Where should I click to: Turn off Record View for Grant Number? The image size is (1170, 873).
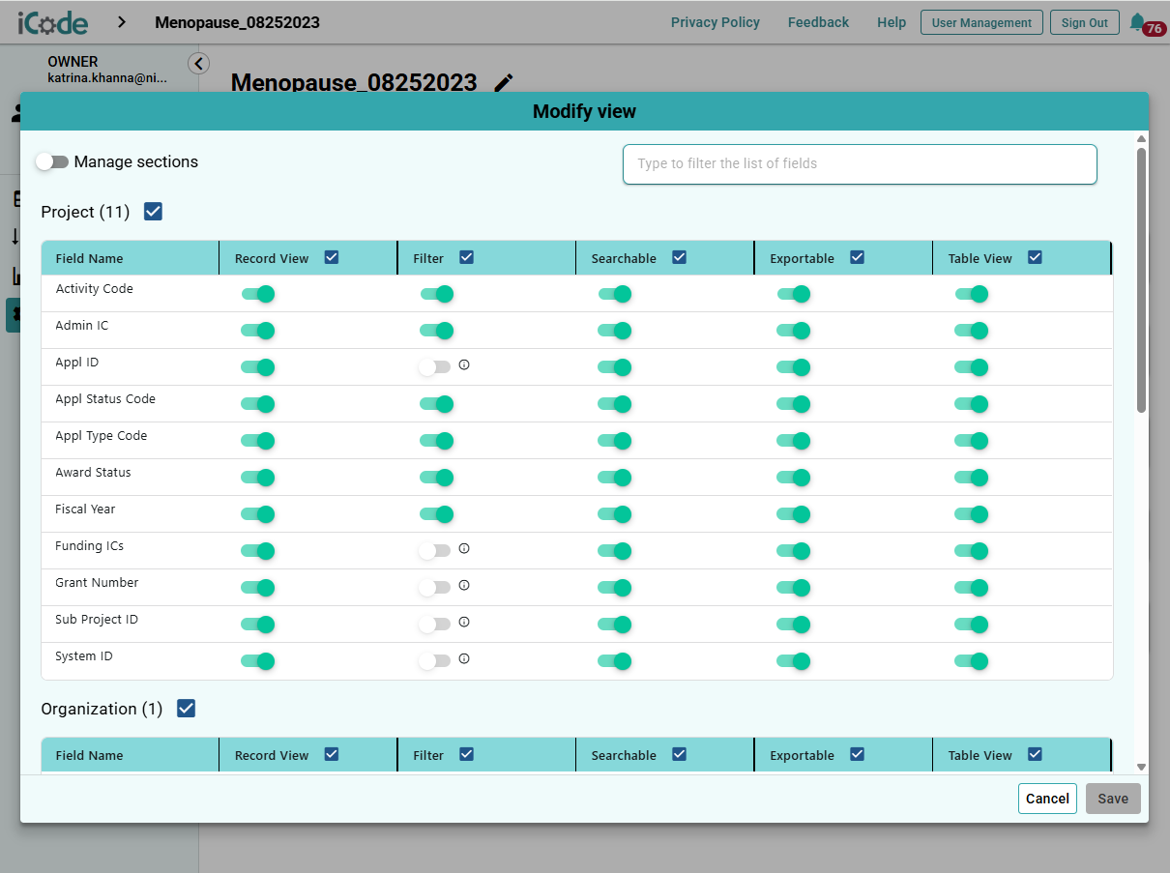point(258,588)
